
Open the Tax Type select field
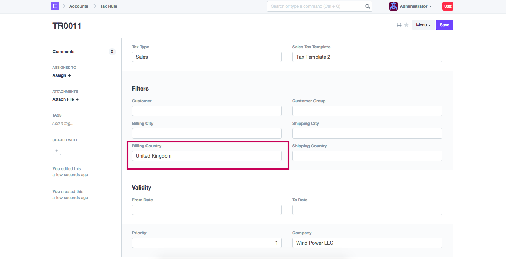pos(207,57)
